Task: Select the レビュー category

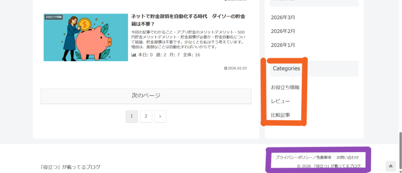Action: (280, 101)
